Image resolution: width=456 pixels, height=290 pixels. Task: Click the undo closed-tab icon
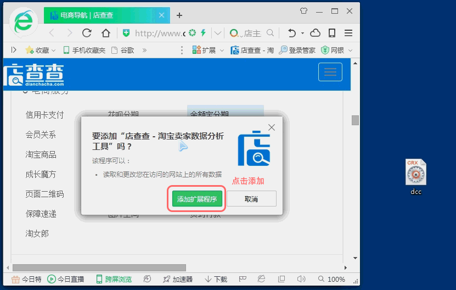(x=292, y=33)
